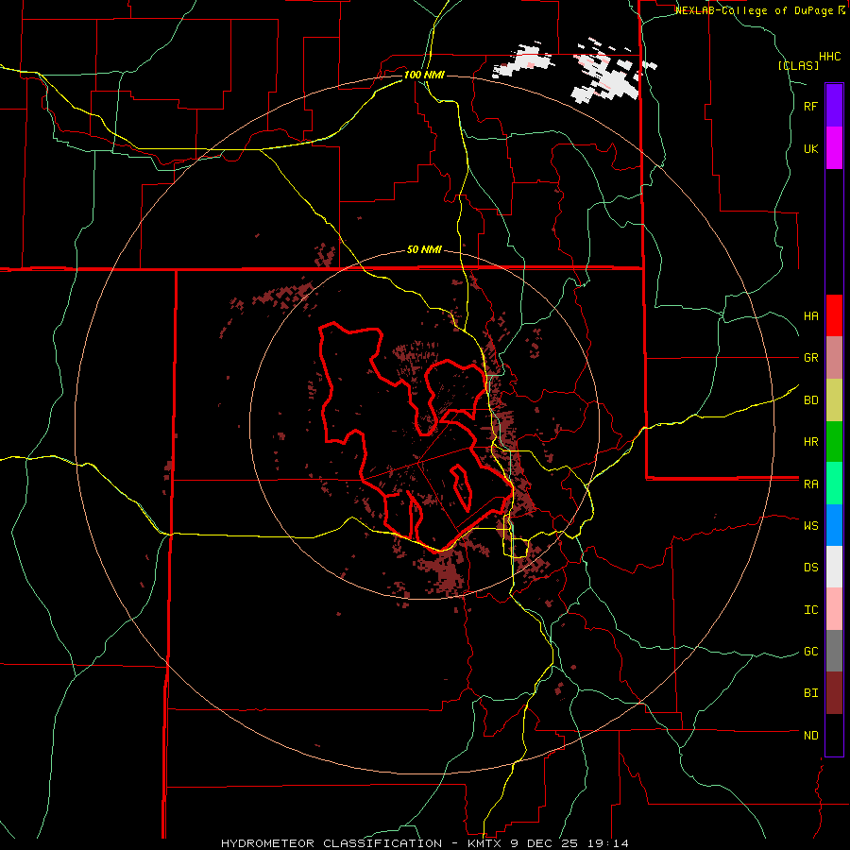
Task: Click the UK legend label
Action: click(810, 149)
